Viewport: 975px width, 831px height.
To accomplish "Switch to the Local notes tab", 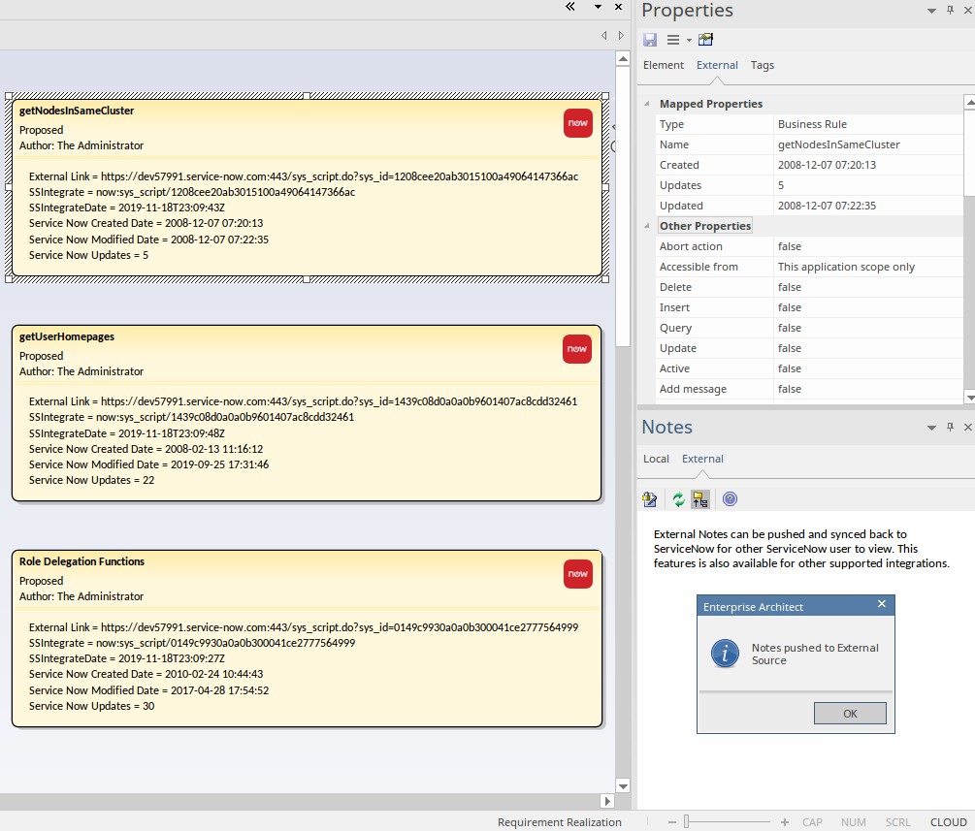I will pyautogui.click(x=656, y=459).
